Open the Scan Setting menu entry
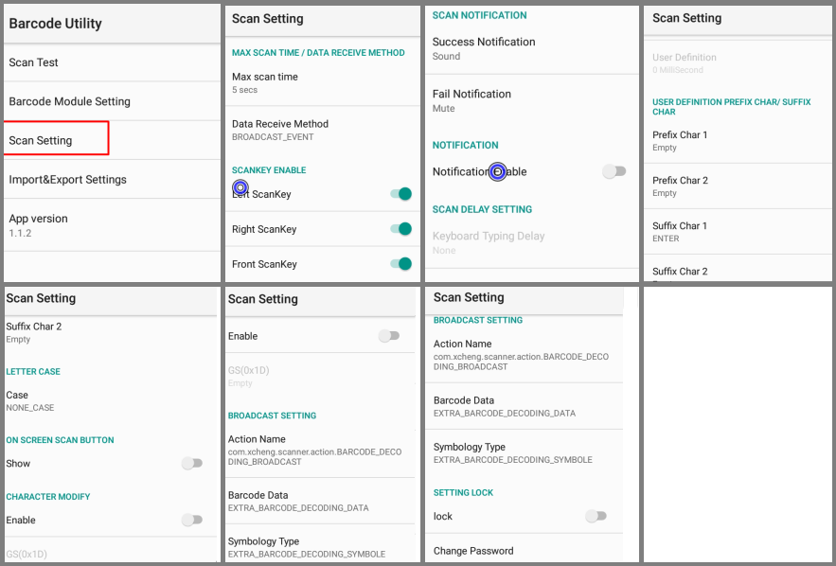Viewport: 836px width, 566px height. pyautogui.click(x=56, y=140)
